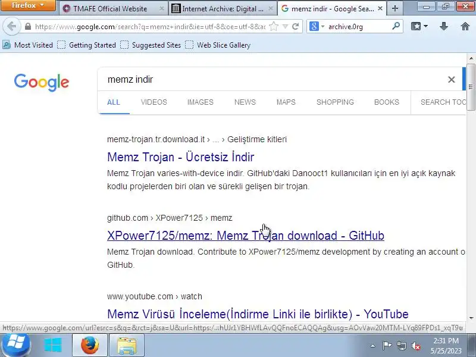The image size is (476, 357).
Task: Switch to BOOKS results tab
Action: click(386, 102)
